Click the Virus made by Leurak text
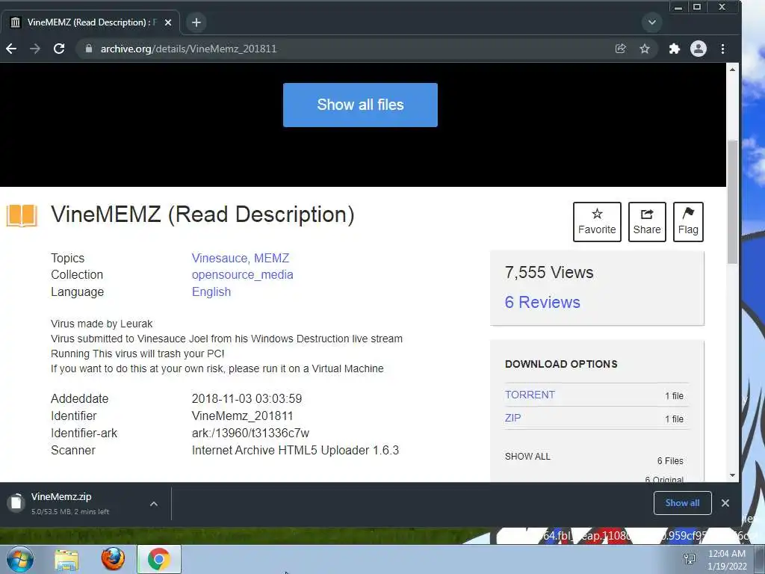The image size is (765, 574). 102,324
